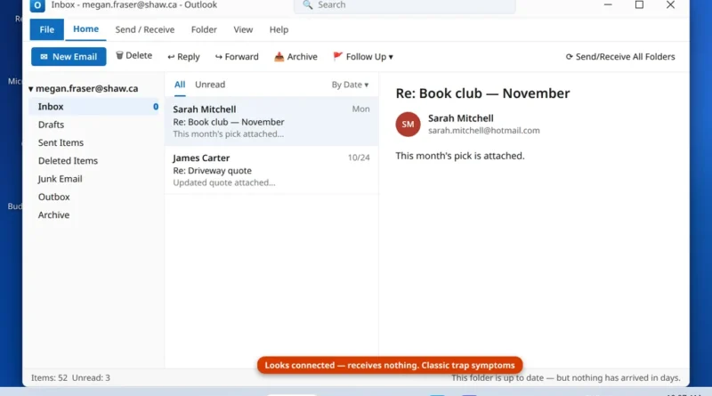Open the By Date sort dropdown
The width and height of the screenshot is (712, 396).
350,85
